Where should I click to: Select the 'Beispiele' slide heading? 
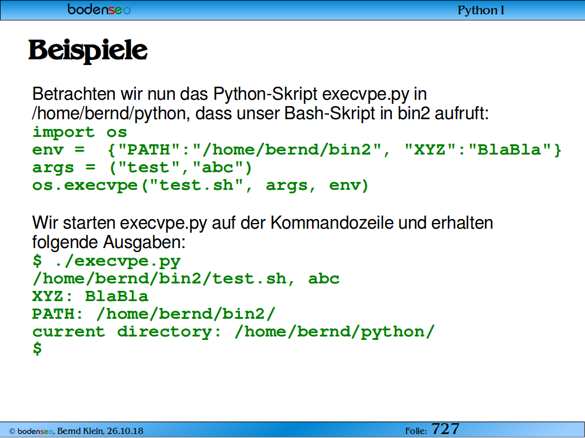tap(88, 51)
